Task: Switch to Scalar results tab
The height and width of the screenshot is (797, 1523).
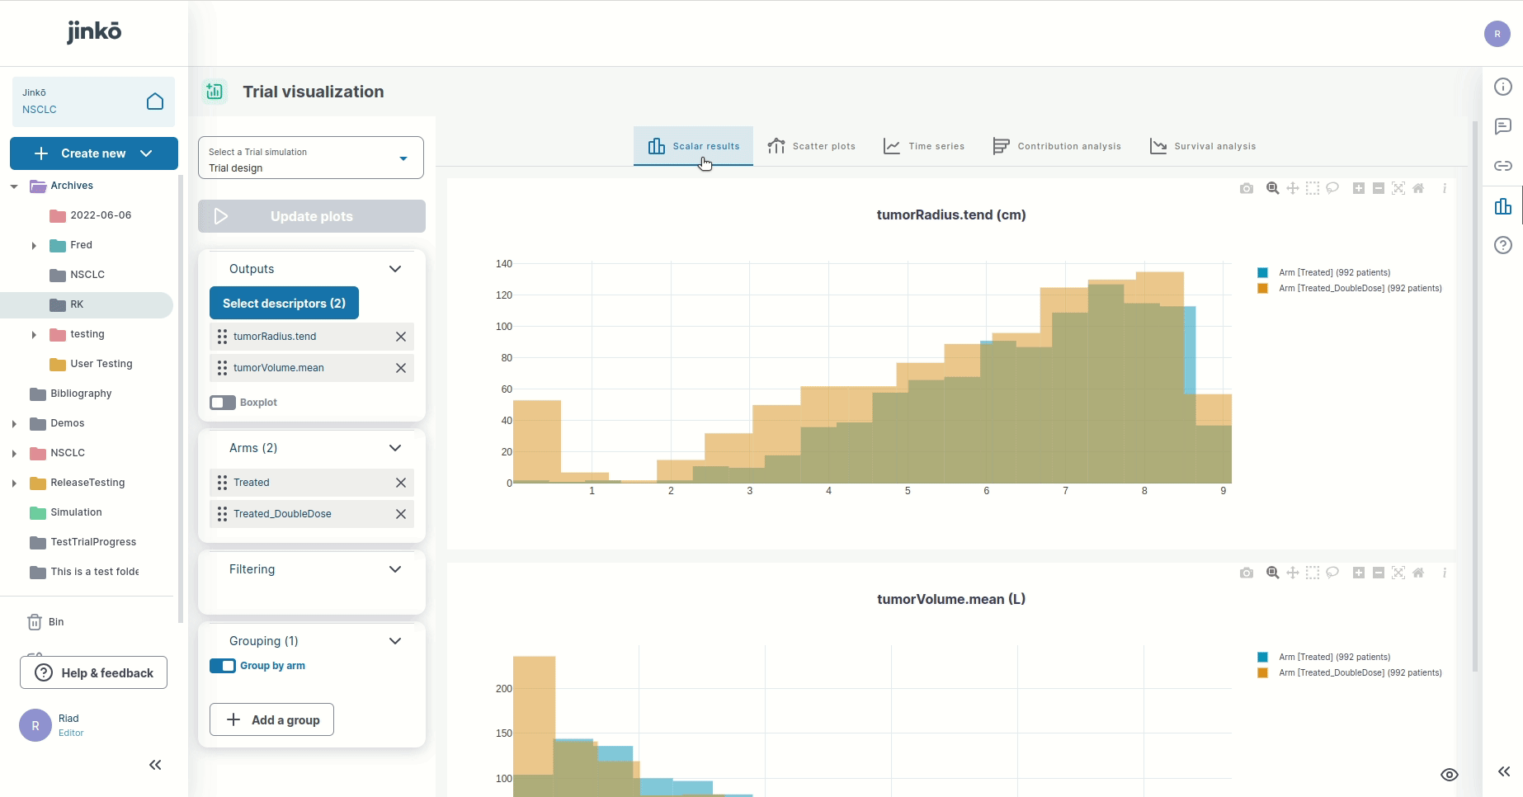Action: (x=693, y=146)
